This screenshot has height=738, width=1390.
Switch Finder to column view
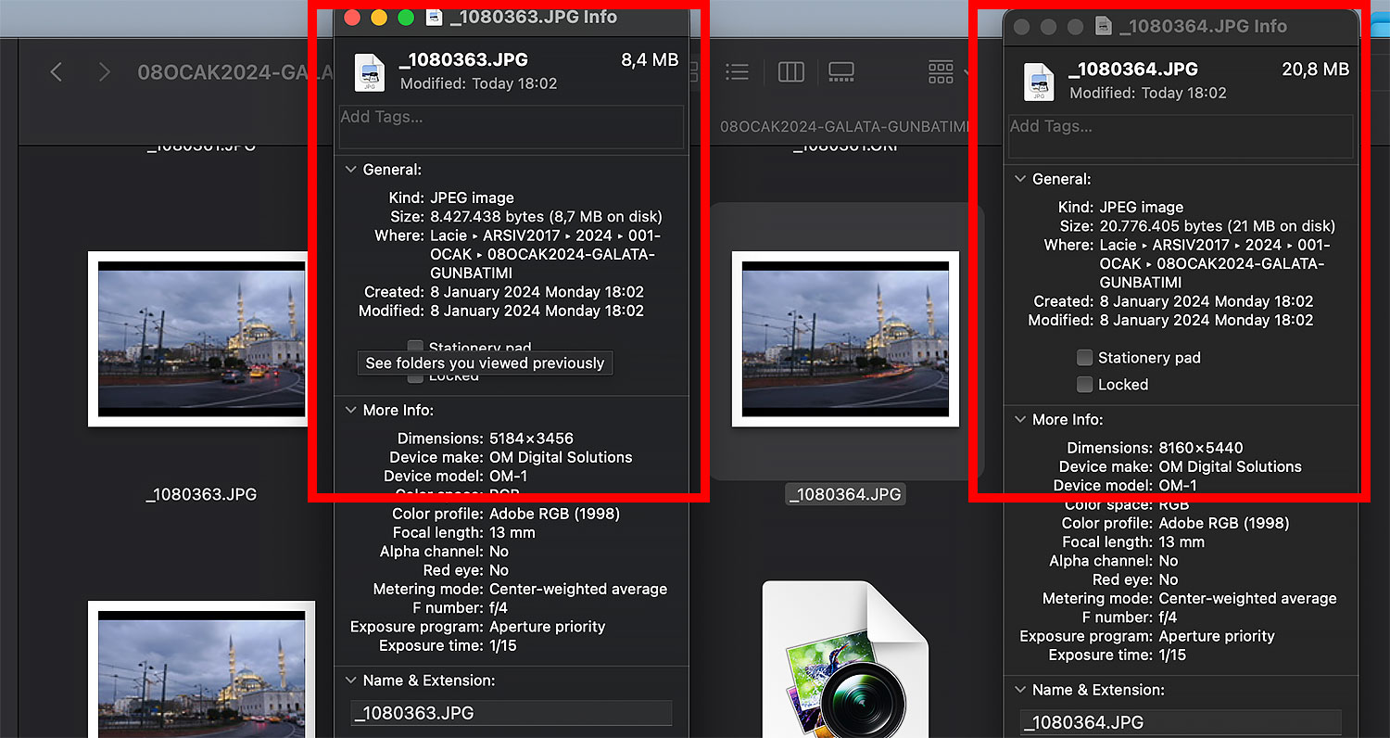790,72
